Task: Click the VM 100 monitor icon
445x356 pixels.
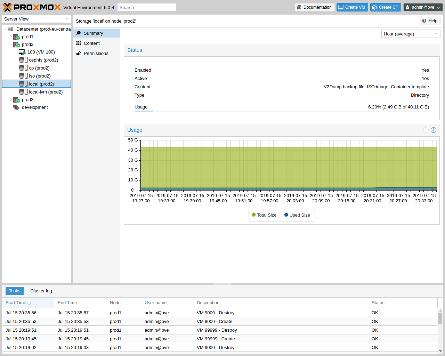Action: [x=22, y=52]
